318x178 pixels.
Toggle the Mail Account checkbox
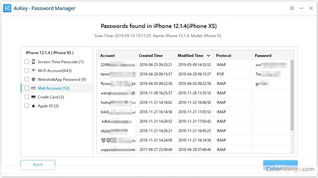point(27,88)
